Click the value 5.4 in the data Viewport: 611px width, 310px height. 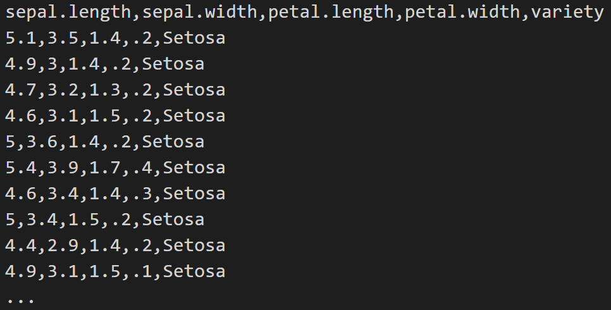[x=21, y=168]
